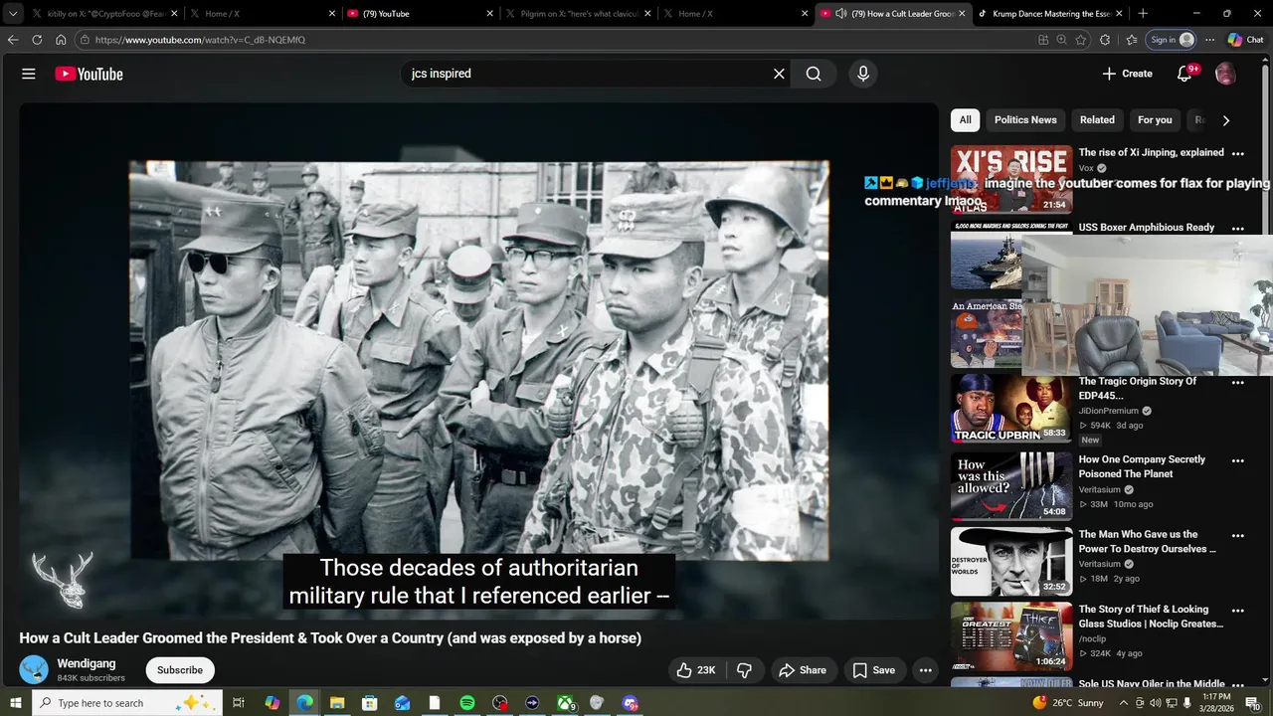Open File Explorer from the taskbar

click(x=337, y=703)
